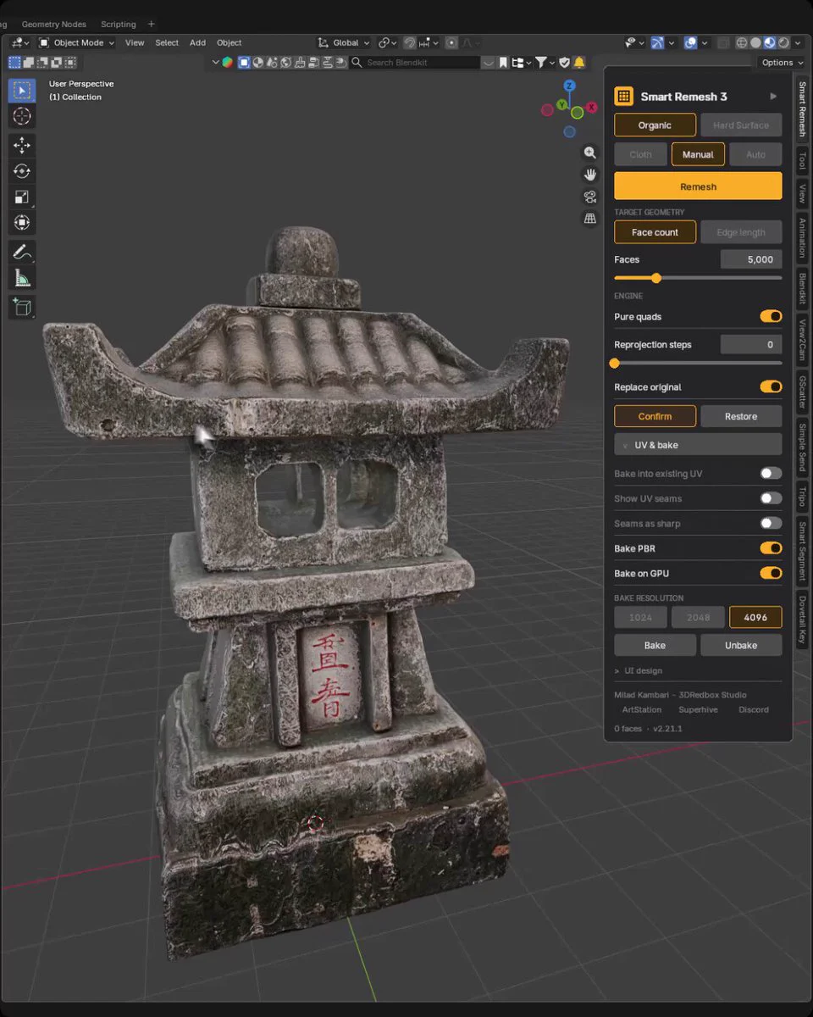Toggle X-ray view in header
The image size is (813, 1017).
click(x=722, y=42)
